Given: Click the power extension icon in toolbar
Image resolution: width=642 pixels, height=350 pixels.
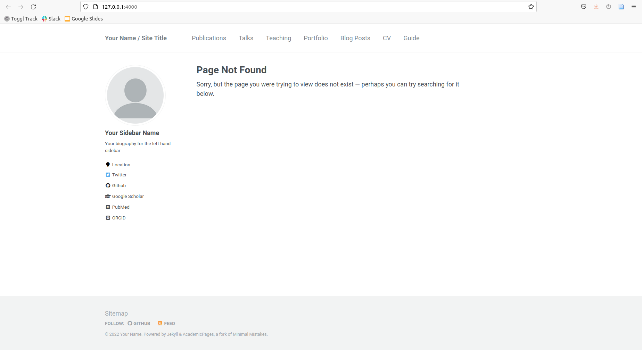Looking at the screenshot, I should (x=609, y=7).
